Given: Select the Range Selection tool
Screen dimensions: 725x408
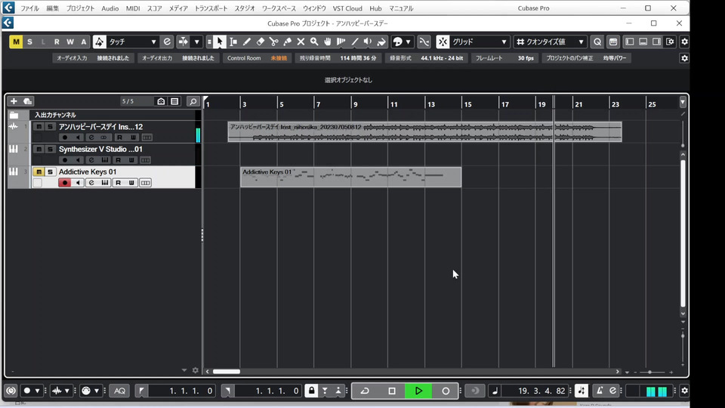Looking at the screenshot, I should coord(233,42).
